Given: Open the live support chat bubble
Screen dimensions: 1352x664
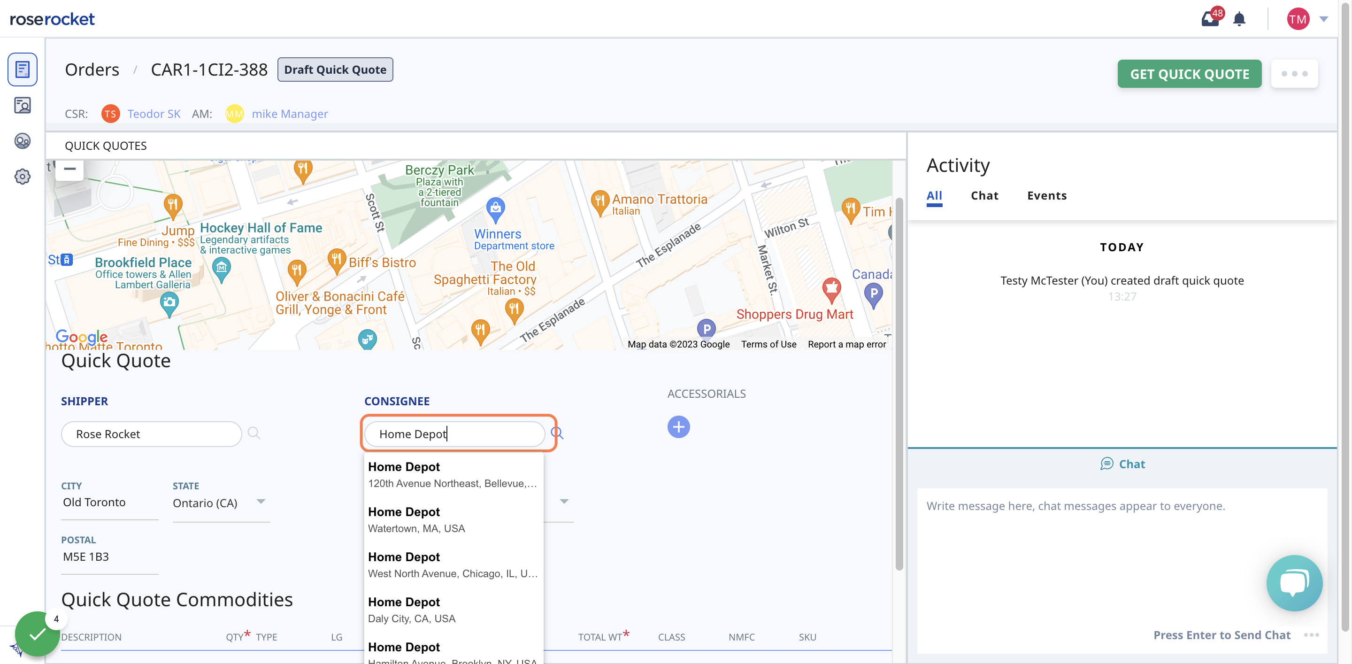Looking at the screenshot, I should pos(1294,583).
